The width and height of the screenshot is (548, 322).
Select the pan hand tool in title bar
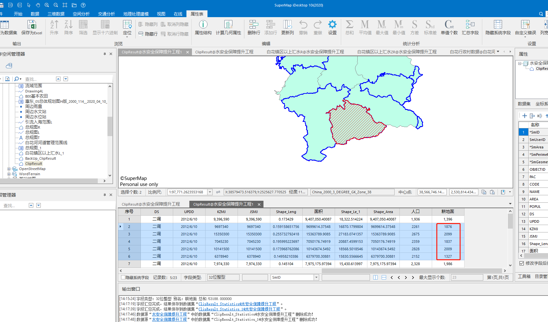tap(38, 5)
